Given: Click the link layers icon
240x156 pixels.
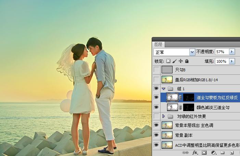Looking at the screenshot, I should tap(185, 153).
